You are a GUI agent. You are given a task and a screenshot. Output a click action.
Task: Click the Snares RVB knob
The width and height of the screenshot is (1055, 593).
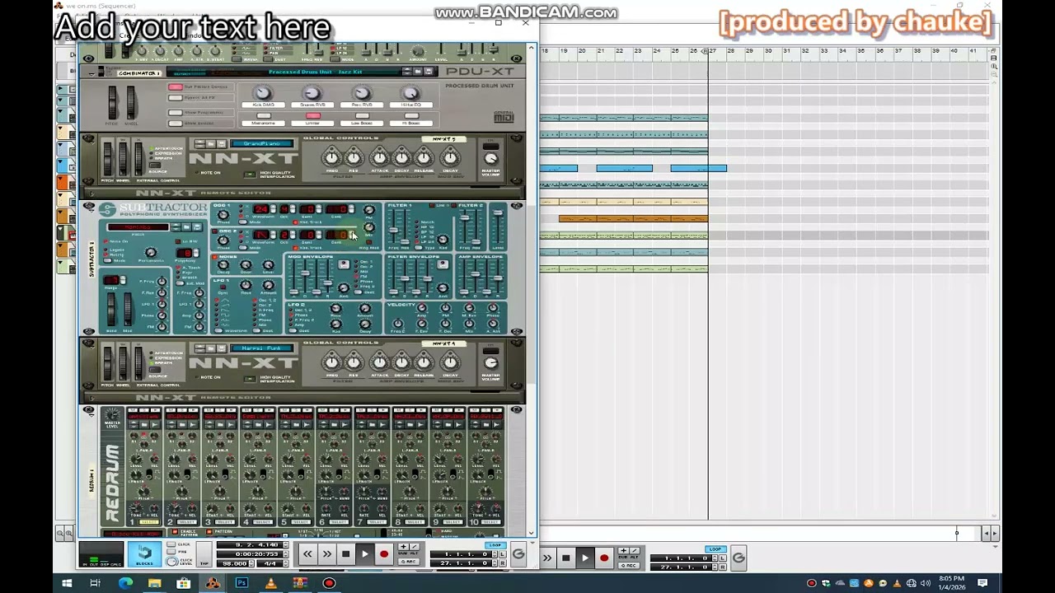[312, 92]
